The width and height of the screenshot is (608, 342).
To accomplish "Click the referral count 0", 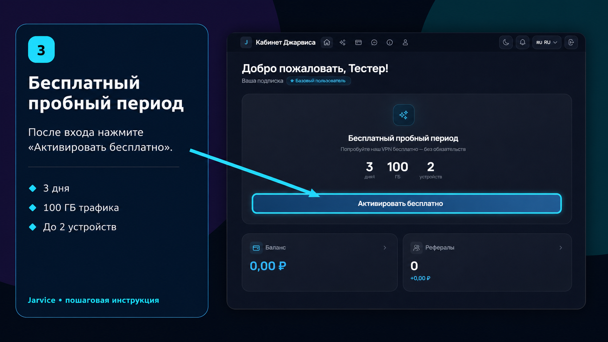I will coord(414,266).
